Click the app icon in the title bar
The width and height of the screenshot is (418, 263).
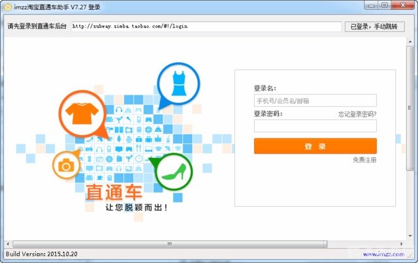click(x=8, y=5)
